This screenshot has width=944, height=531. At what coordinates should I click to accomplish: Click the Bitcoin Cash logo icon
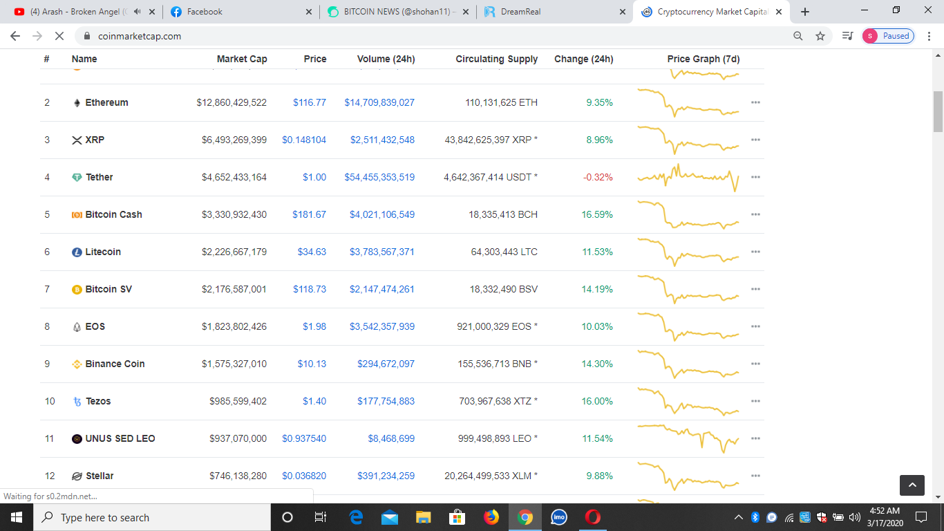click(x=77, y=214)
